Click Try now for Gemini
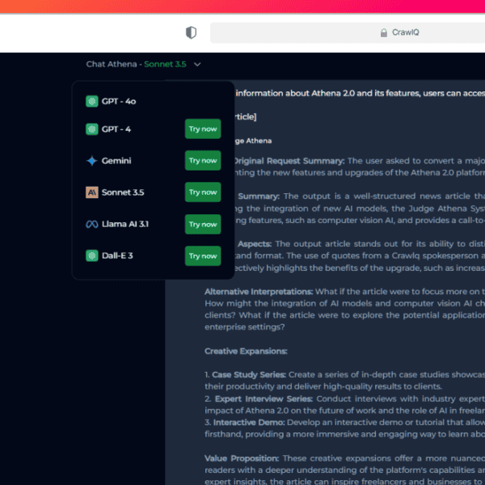Viewport: 485px width, 485px height. [x=203, y=161]
